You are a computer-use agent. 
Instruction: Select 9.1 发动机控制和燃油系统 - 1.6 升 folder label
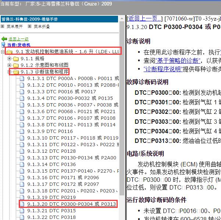[68, 52]
